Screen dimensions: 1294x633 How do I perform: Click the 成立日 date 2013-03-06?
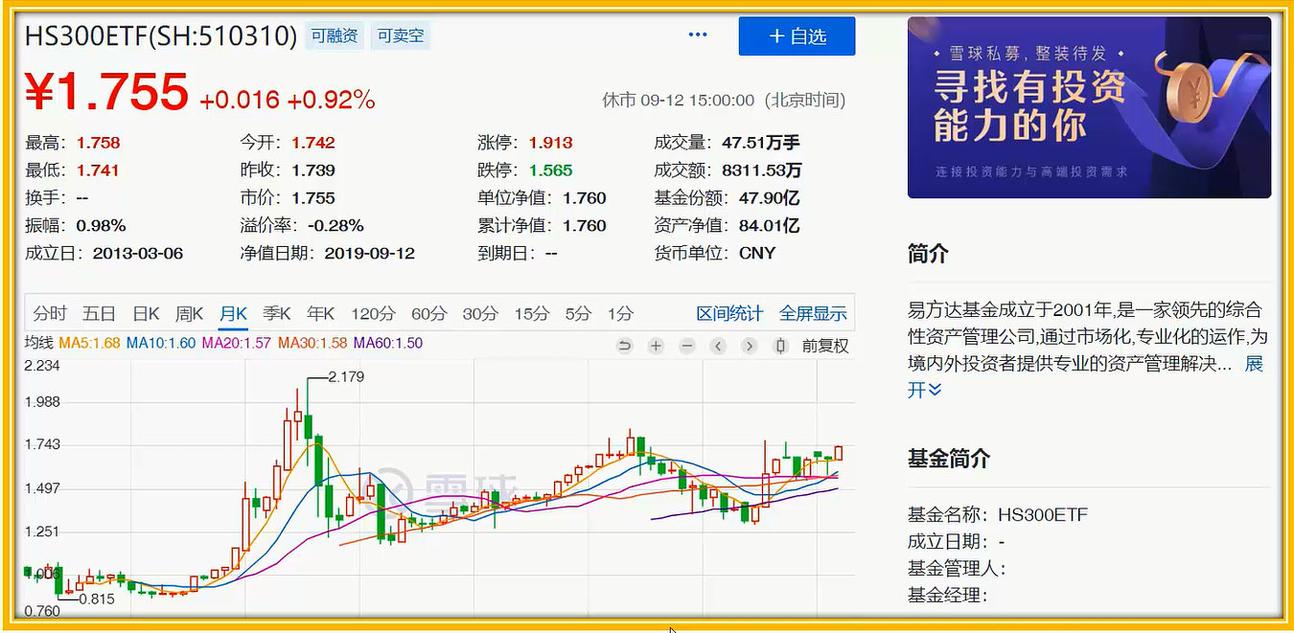point(138,254)
